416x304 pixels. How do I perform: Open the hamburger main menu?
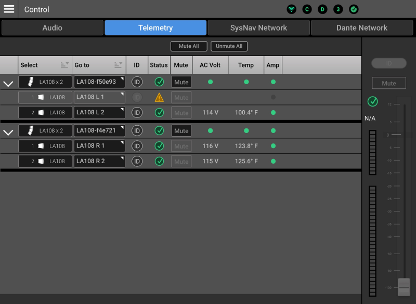[9, 9]
